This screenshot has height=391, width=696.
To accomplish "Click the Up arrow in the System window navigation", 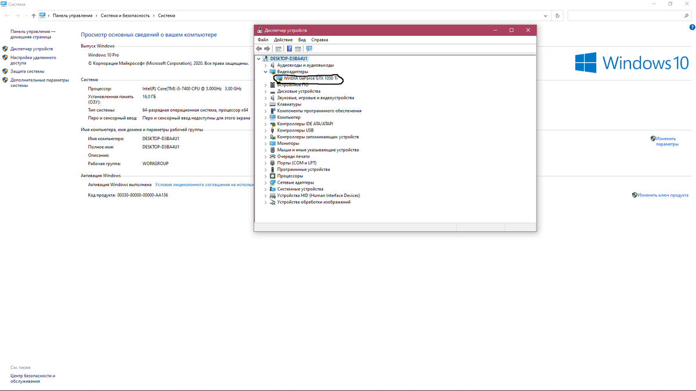I will tap(33, 16).
